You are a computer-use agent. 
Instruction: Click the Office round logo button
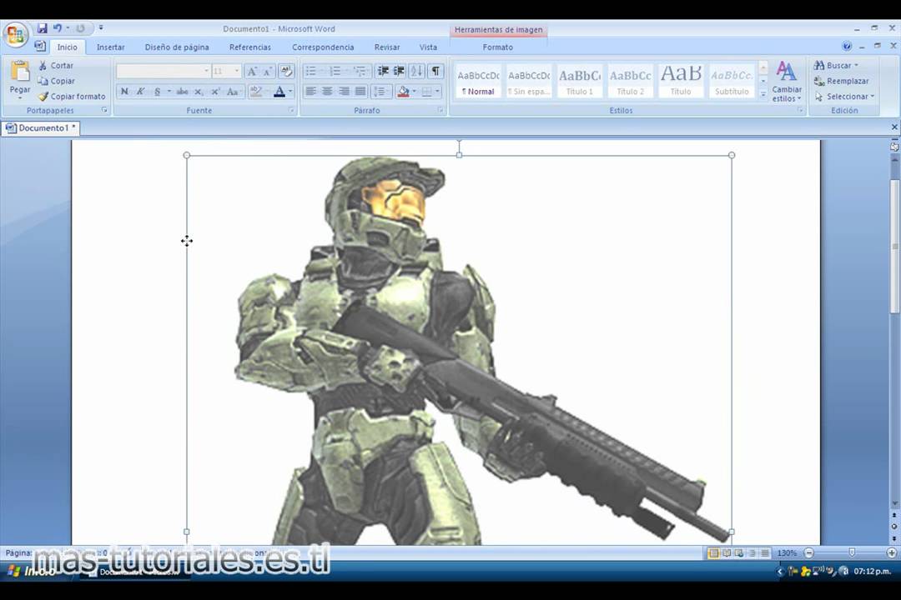[16, 35]
